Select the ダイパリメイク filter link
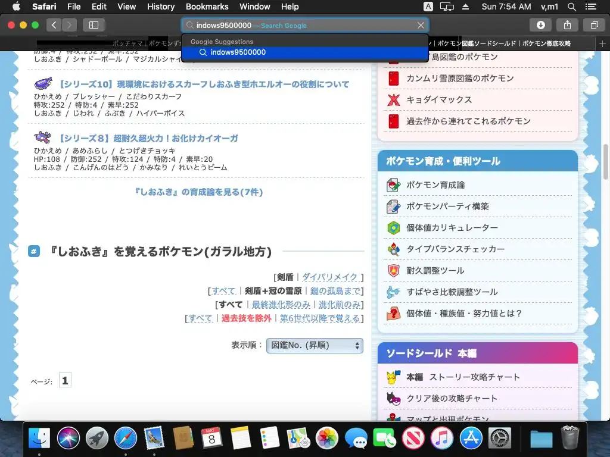 click(330, 277)
